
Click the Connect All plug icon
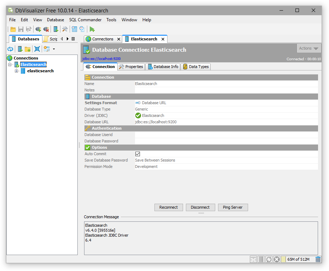click(38, 29)
